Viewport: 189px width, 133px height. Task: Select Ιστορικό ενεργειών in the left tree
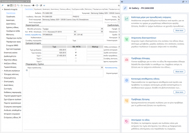pos(12,114)
